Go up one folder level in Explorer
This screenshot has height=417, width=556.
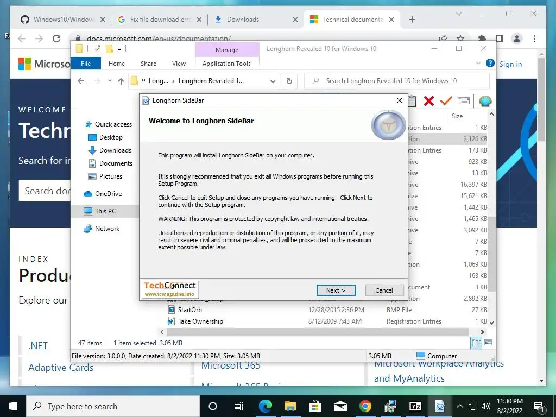click(121, 81)
